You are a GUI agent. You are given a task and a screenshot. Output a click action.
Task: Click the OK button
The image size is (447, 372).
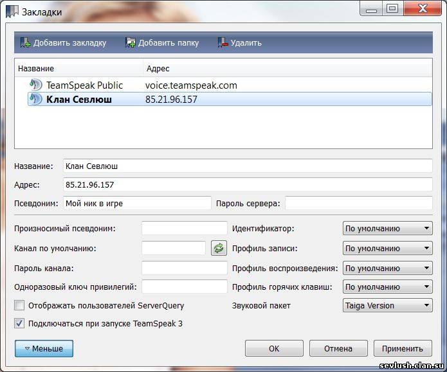pos(274,348)
